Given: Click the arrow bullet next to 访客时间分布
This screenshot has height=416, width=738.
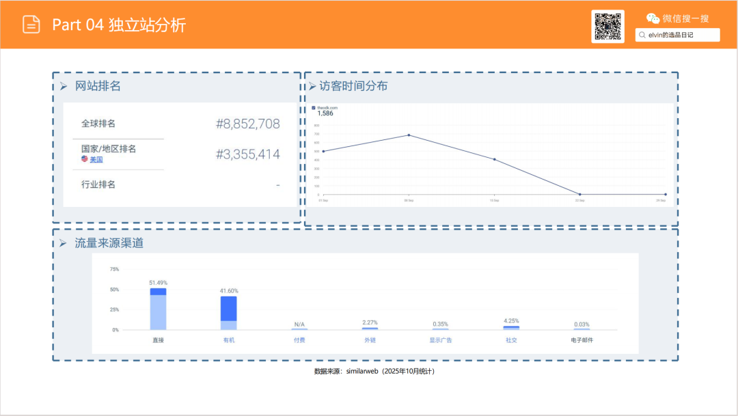Looking at the screenshot, I should point(312,86).
